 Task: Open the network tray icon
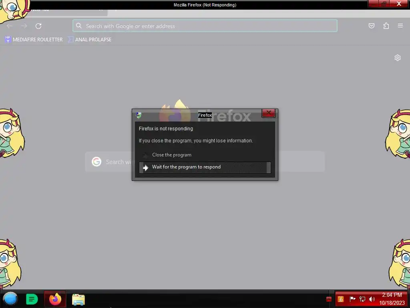coord(362,299)
